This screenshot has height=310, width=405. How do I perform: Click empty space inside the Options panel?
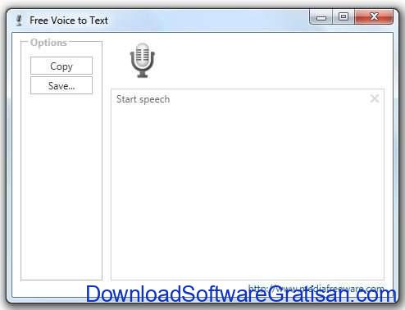tap(61, 186)
